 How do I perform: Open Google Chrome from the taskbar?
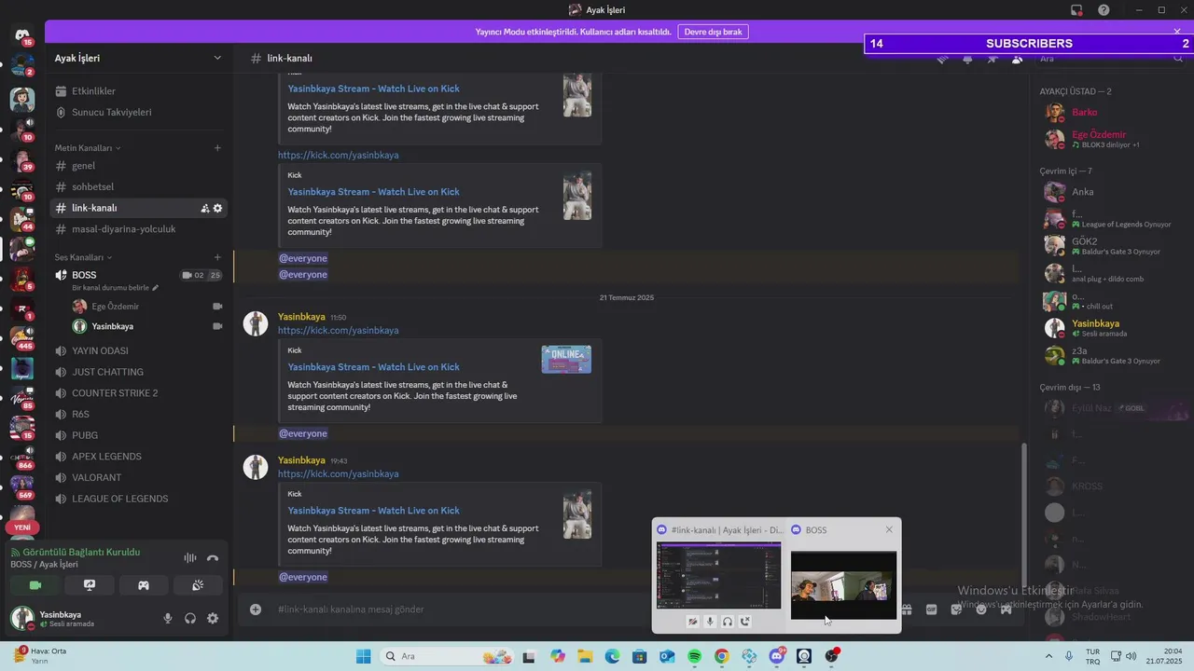(721, 656)
